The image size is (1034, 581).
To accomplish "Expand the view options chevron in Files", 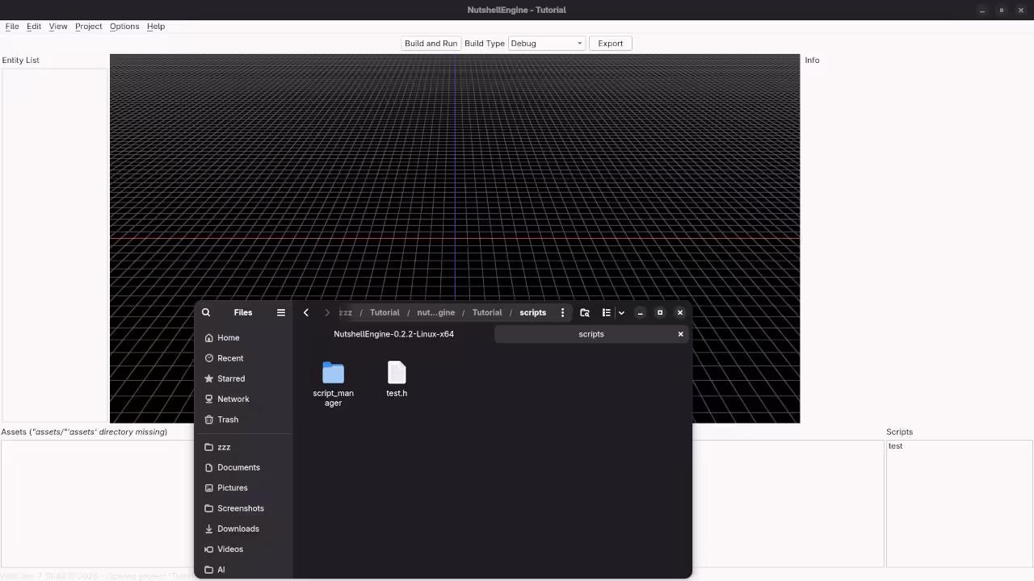I will [620, 312].
